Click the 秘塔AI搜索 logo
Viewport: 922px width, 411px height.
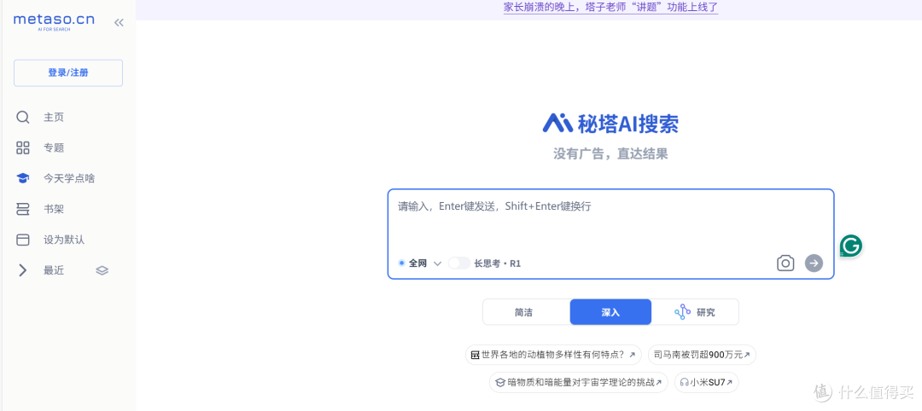pyautogui.click(x=610, y=124)
